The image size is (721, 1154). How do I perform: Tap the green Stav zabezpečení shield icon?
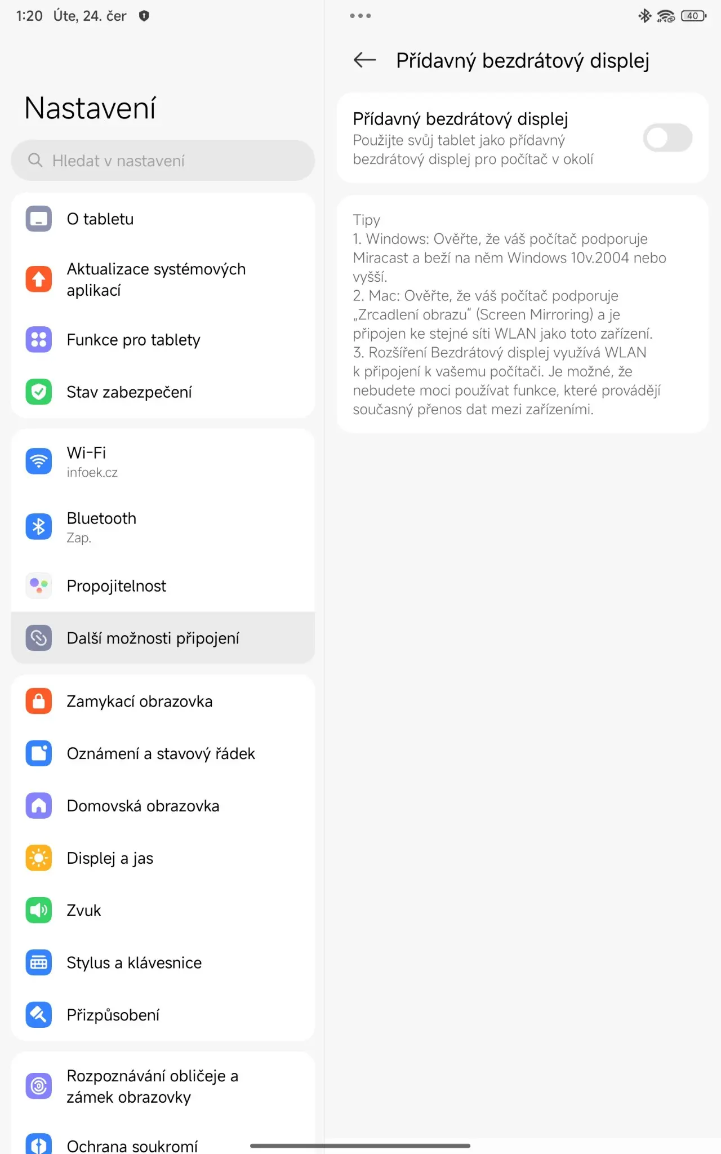click(39, 392)
